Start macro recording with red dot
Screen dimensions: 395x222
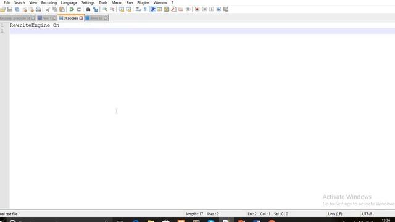click(x=197, y=9)
